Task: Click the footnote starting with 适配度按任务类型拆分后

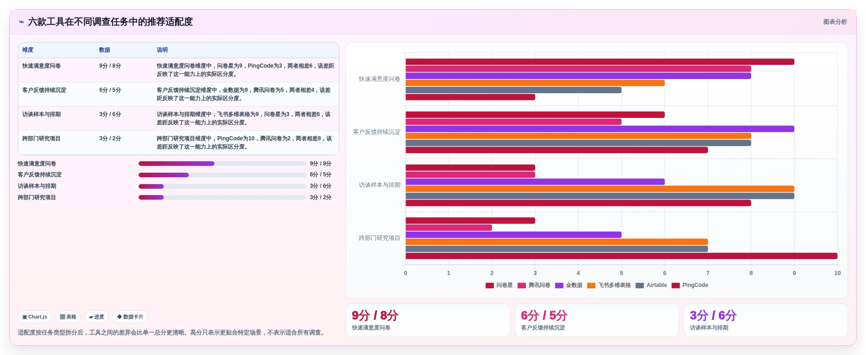Action: point(172,333)
